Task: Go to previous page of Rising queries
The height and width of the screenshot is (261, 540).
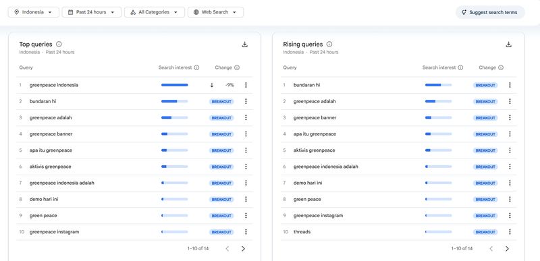Action: tap(491, 249)
